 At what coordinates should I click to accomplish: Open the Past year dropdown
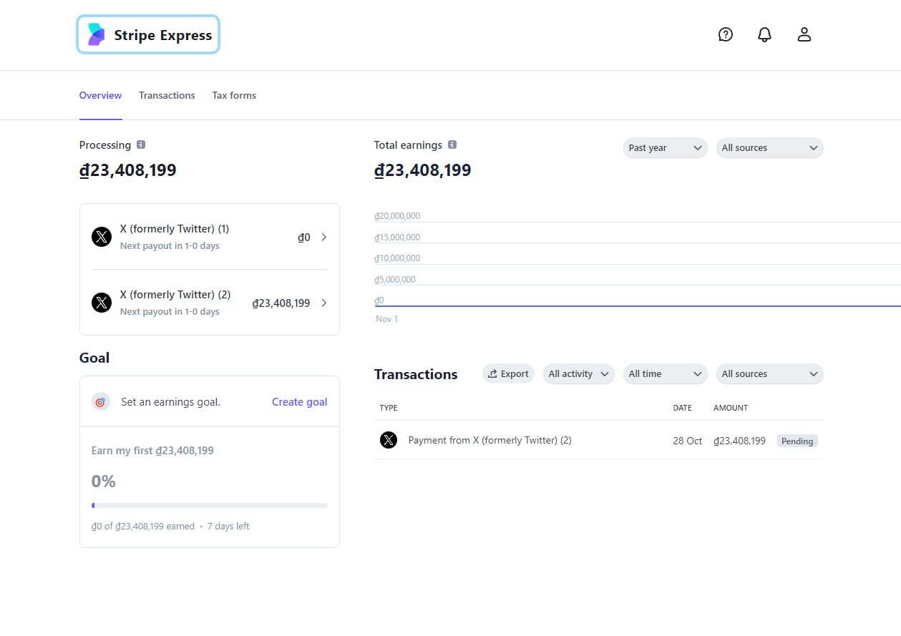665,148
